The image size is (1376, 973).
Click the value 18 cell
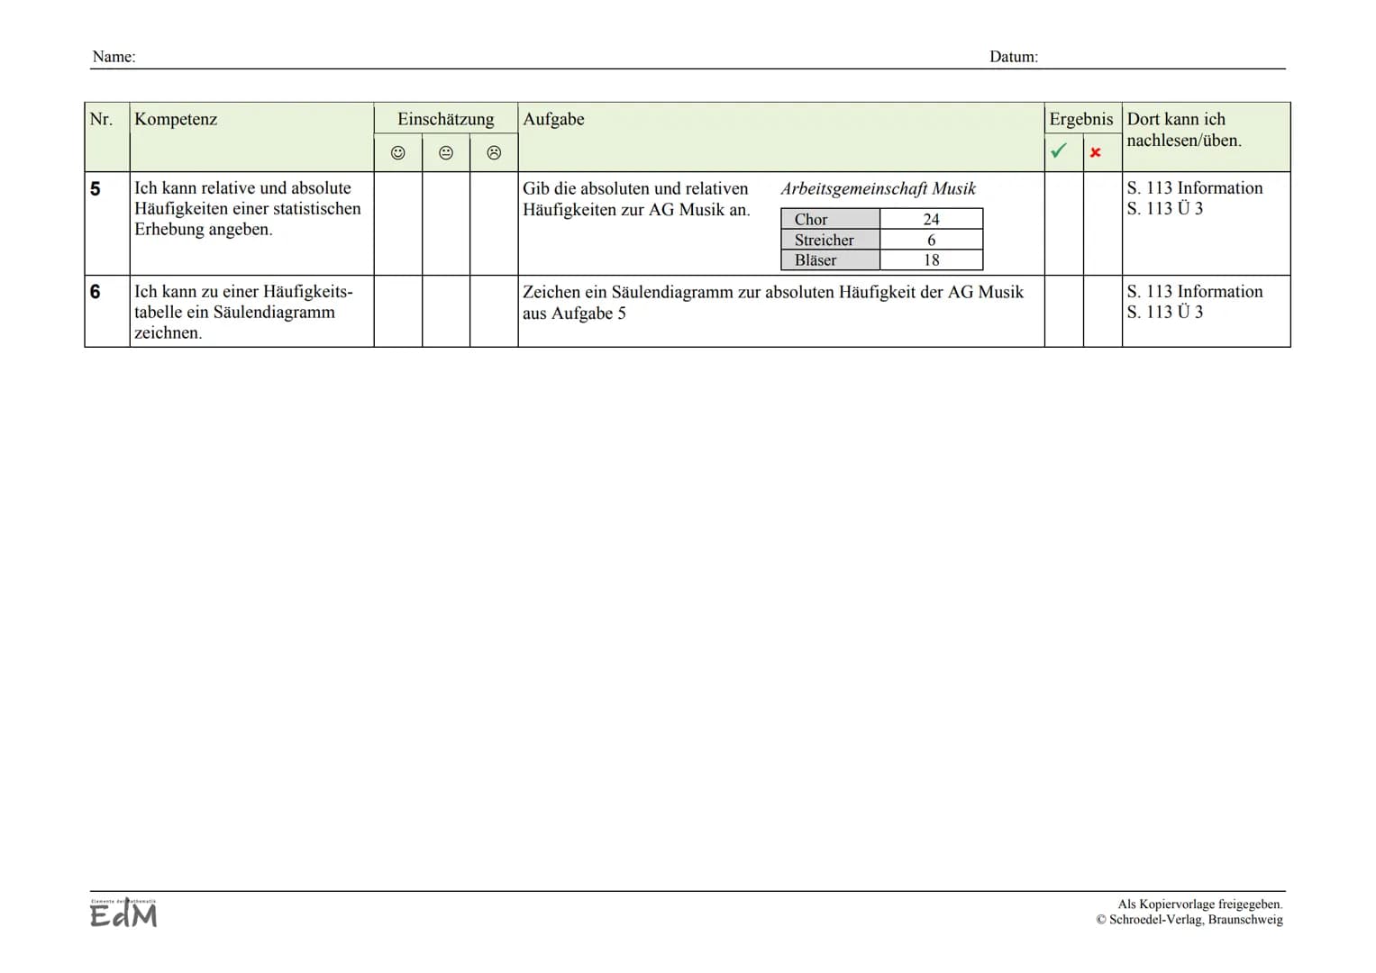click(931, 259)
